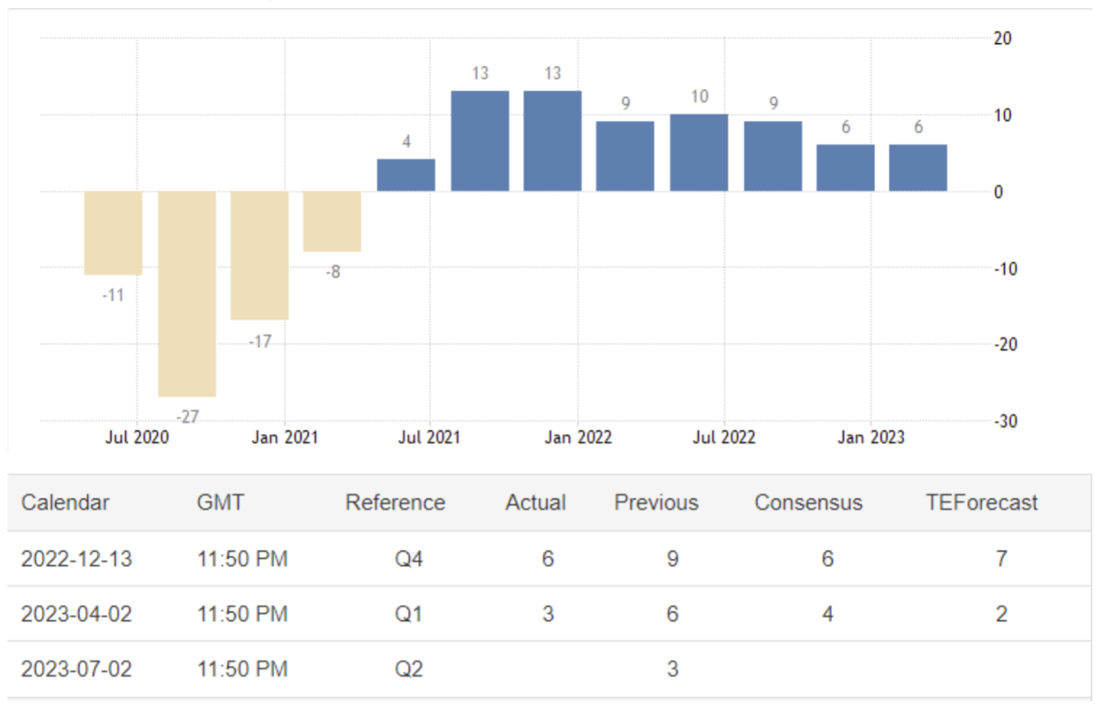1110x705 pixels.
Task: Click the blue bar labeled 4
Action: [x=406, y=175]
